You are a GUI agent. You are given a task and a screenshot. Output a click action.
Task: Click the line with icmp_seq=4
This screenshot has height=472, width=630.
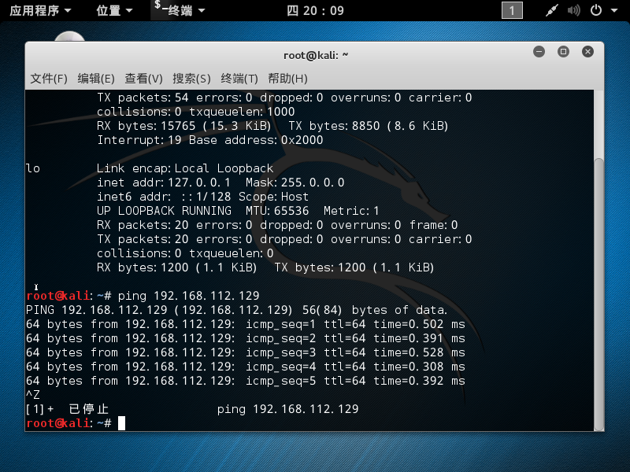coord(246,367)
